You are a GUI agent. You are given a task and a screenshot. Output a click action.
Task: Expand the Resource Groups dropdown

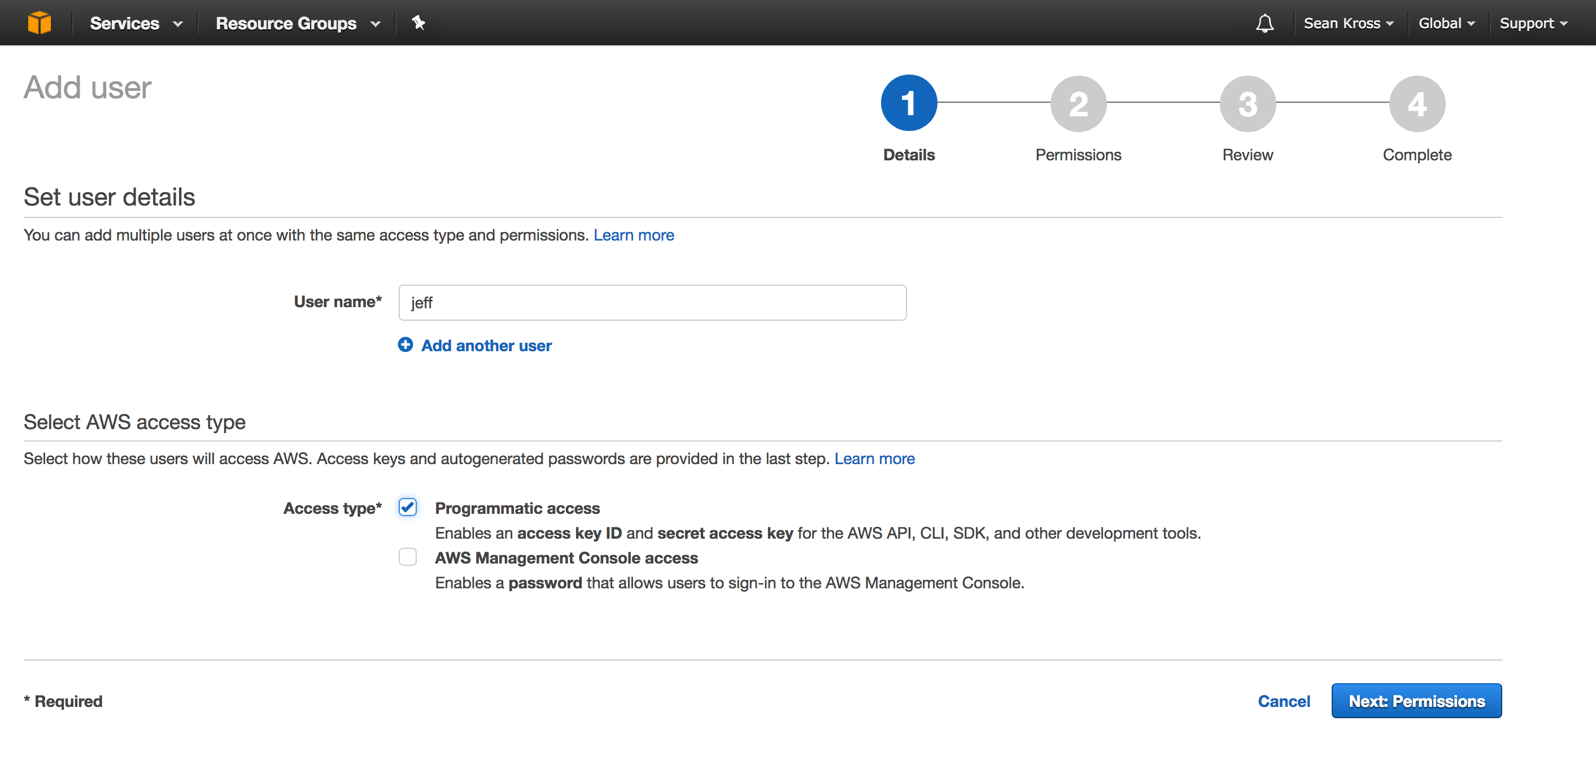click(x=298, y=24)
